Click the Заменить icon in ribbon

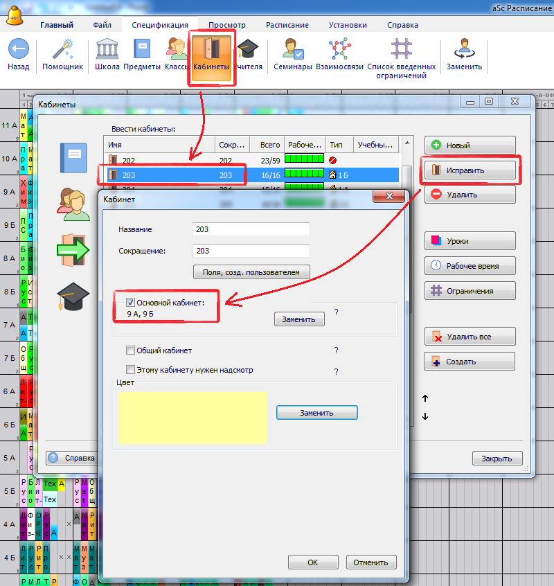463,50
